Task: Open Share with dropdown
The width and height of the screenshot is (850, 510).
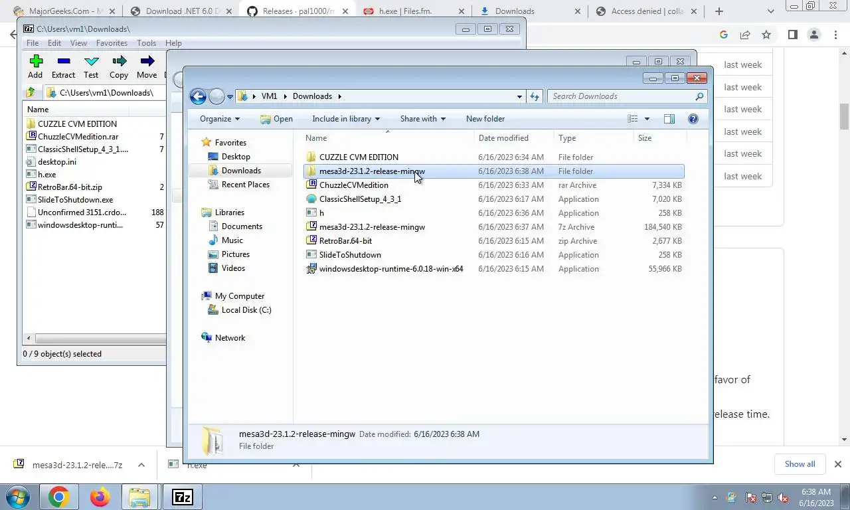Action: click(x=423, y=119)
